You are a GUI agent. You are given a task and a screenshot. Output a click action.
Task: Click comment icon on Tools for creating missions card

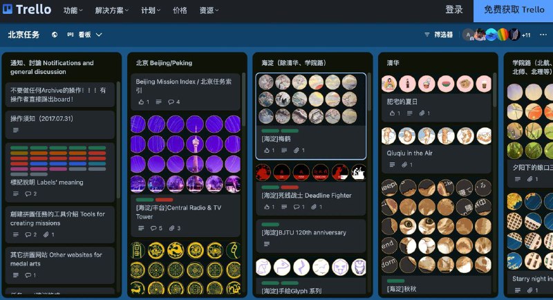coord(28,234)
